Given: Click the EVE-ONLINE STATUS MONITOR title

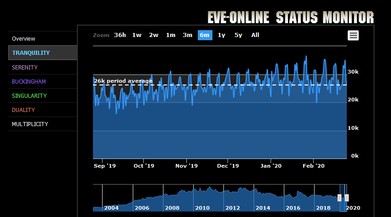Looking at the screenshot, I should 291,17.
